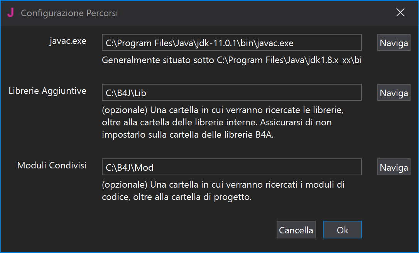Image resolution: width=419 pixels, height=253 pixels.
Task: Click the Librerie Aggiuntive label
Action: pyautogui.click(x=47, y=91)
